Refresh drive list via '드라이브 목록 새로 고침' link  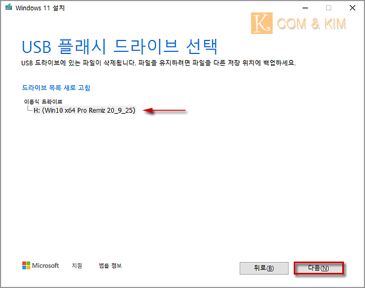tap(56, 87)
